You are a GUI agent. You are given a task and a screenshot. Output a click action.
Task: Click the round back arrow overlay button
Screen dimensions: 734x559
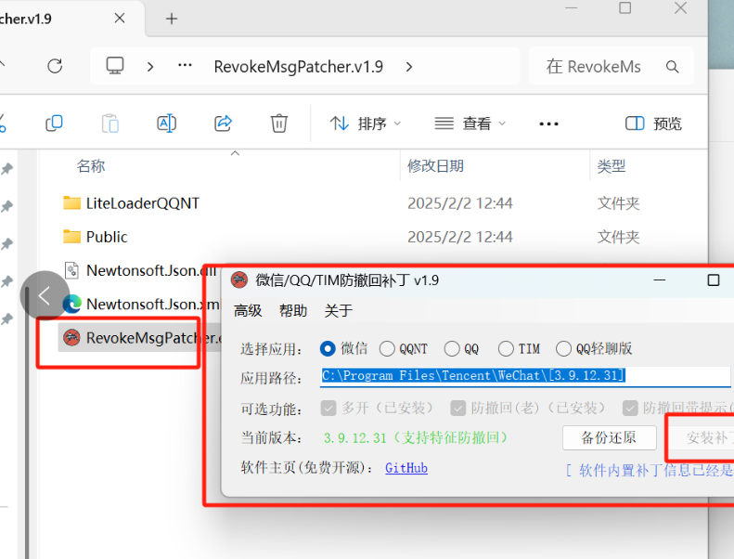pyautogui.click(x=45, y=295)
